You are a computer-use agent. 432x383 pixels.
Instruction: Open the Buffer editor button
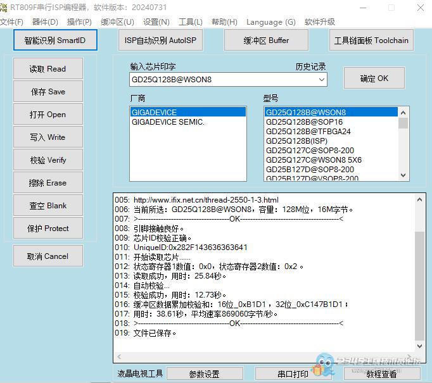[266, 40]
